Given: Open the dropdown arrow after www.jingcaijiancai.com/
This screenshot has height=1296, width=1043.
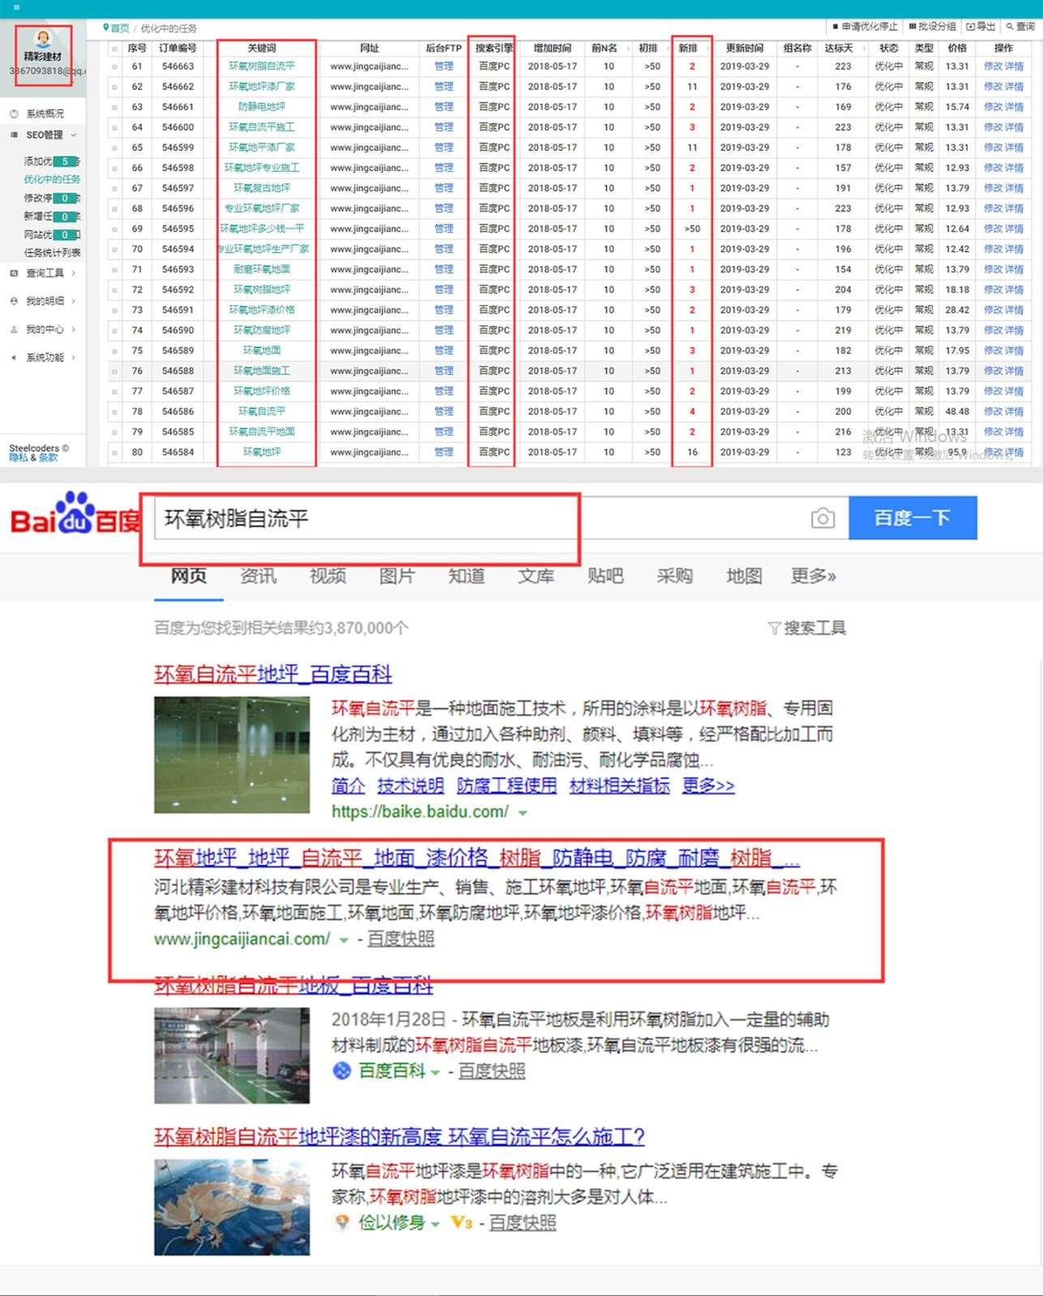Looking at the screenshot, I should coord(344,940).
